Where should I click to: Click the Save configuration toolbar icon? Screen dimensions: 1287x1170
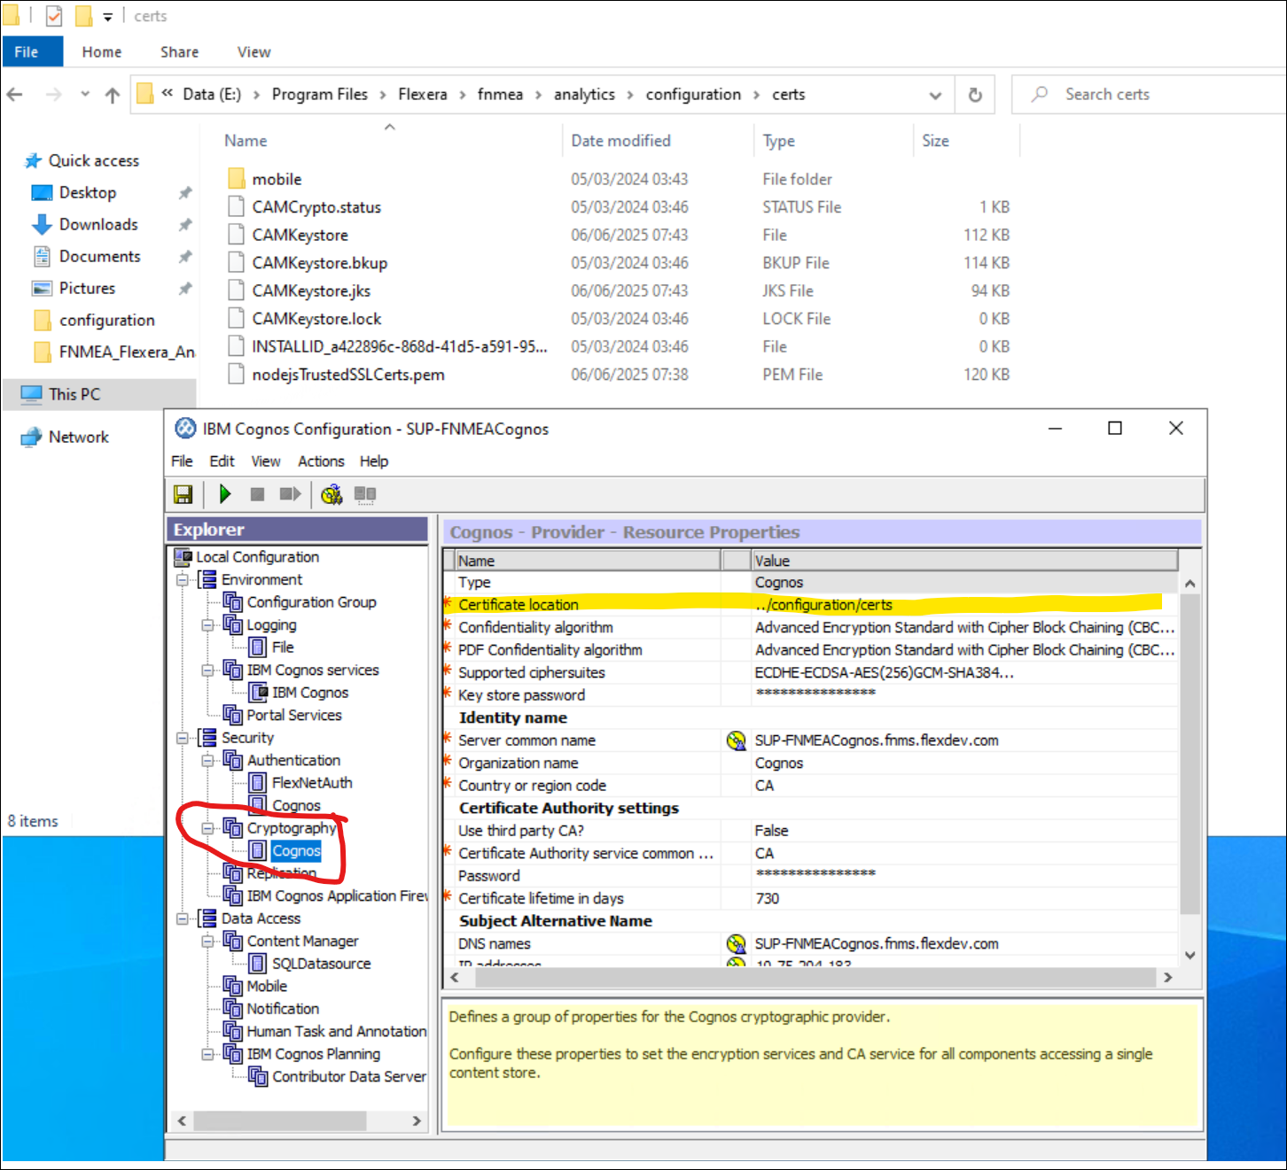click(183, 494)
